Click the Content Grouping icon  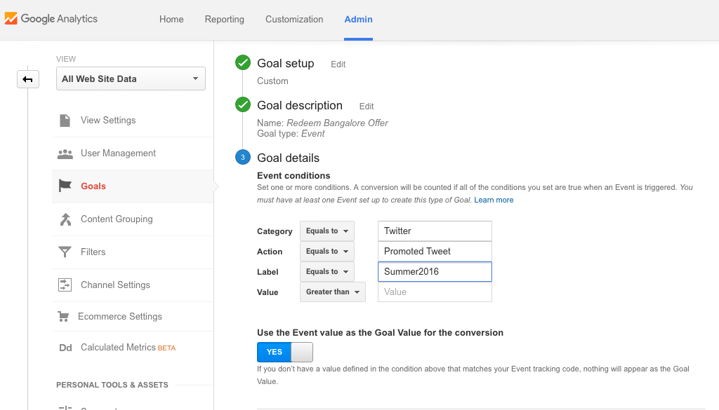tap(65, 219)
